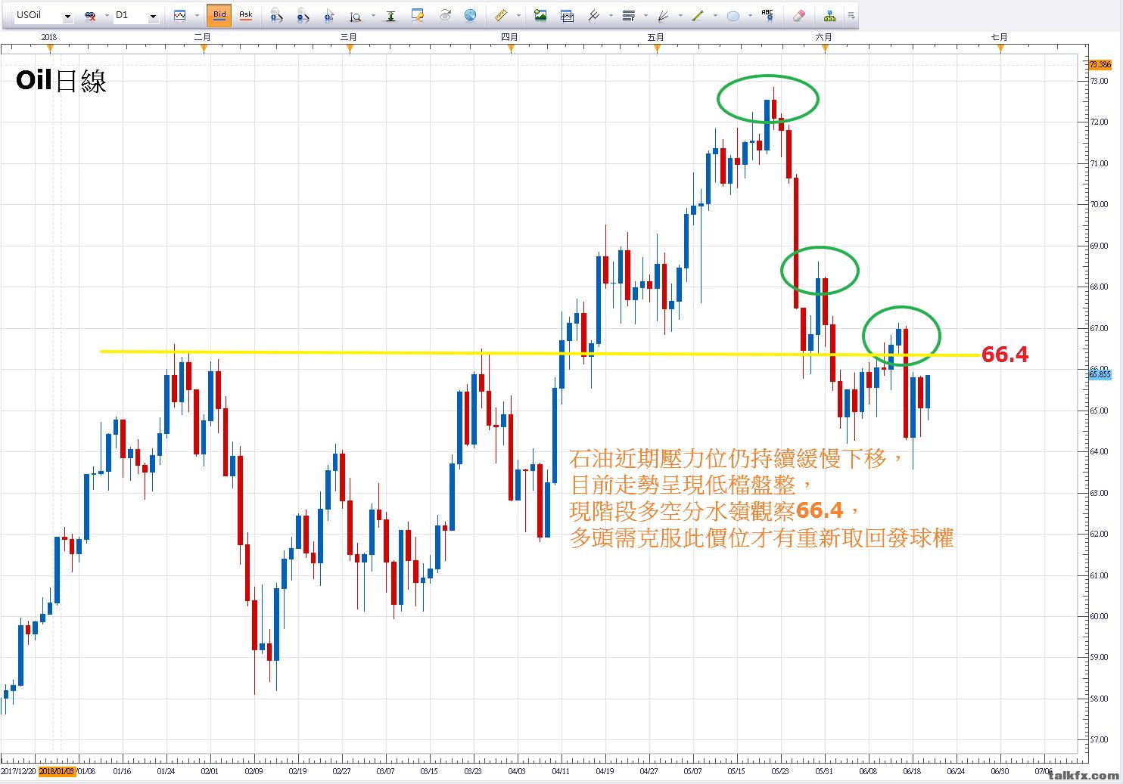Screen dimensions: 1123x784
Task: Expand the arrow beside the unlink icon
Action: pos(107,15)
